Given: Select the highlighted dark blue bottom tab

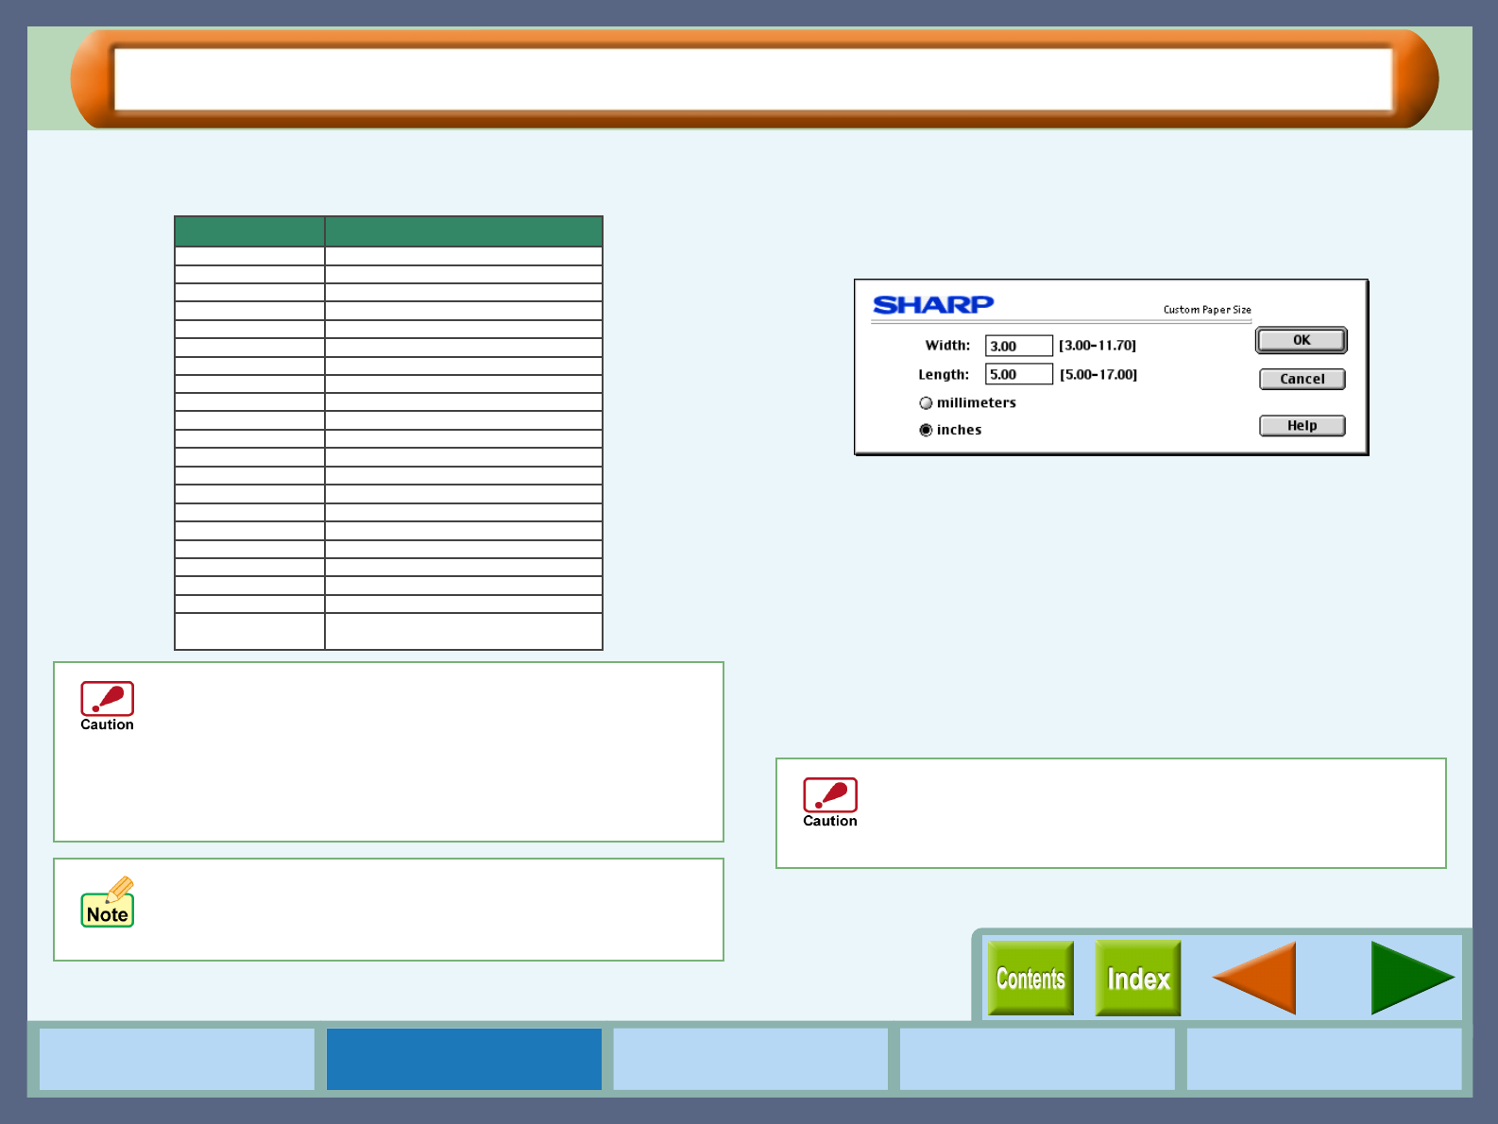Looking at the screenshot, I should coord(464,1059).
